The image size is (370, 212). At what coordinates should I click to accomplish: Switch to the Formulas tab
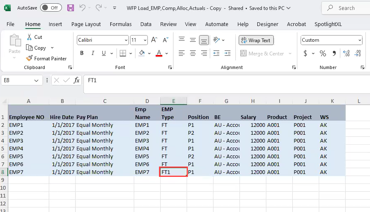click(x=121, y=24)
